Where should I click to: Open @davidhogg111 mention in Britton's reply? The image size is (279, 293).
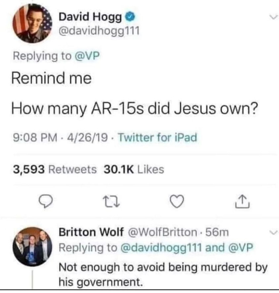click(x=161, y=248)
